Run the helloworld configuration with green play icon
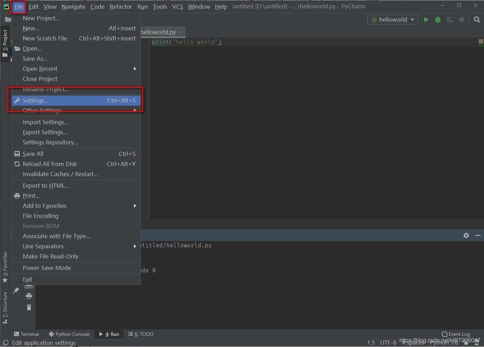 [x=426, y=20]
